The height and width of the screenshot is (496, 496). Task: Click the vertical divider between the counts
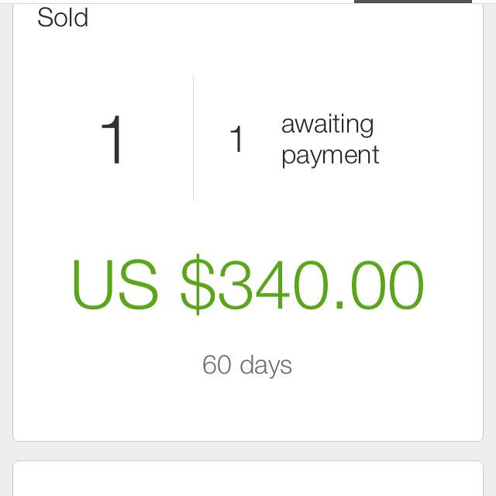(x=193, y=138)
